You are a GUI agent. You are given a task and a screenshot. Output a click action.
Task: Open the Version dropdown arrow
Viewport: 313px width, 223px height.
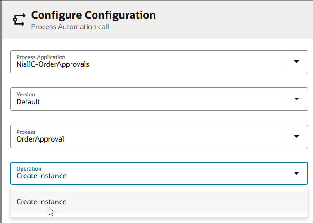point(296,99)
